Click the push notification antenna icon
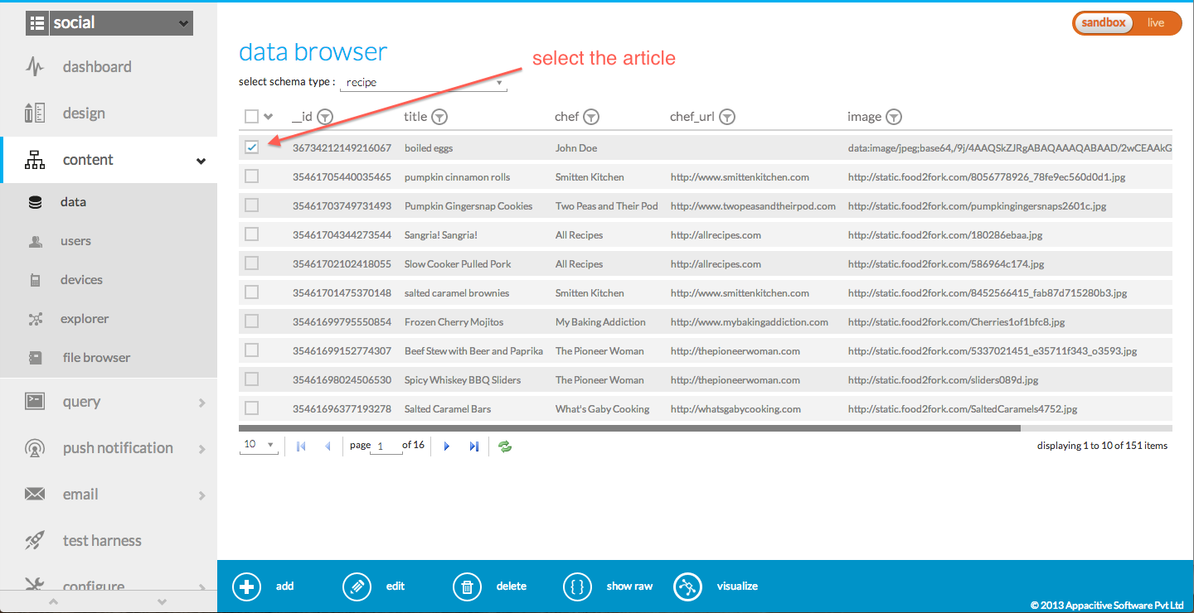Image resolution: width=1194 pixels, height=613 pixels. pyautogui.click(x=35, y=448)
